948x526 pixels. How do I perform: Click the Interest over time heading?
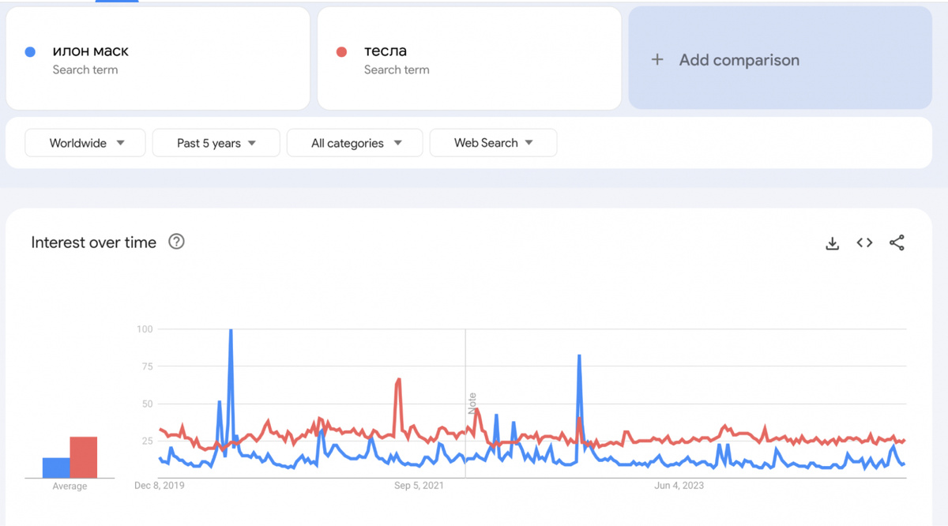[93, 242]
